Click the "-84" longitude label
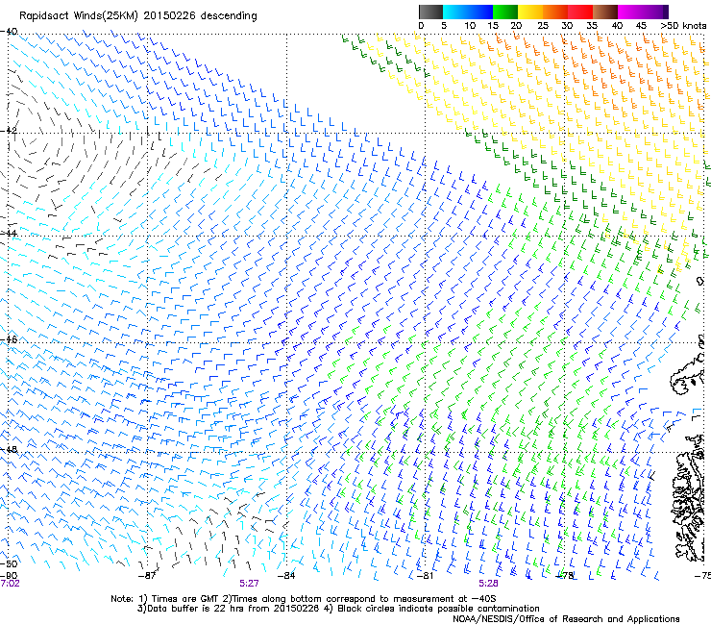711x625 pixels. [x=285, y=576]
